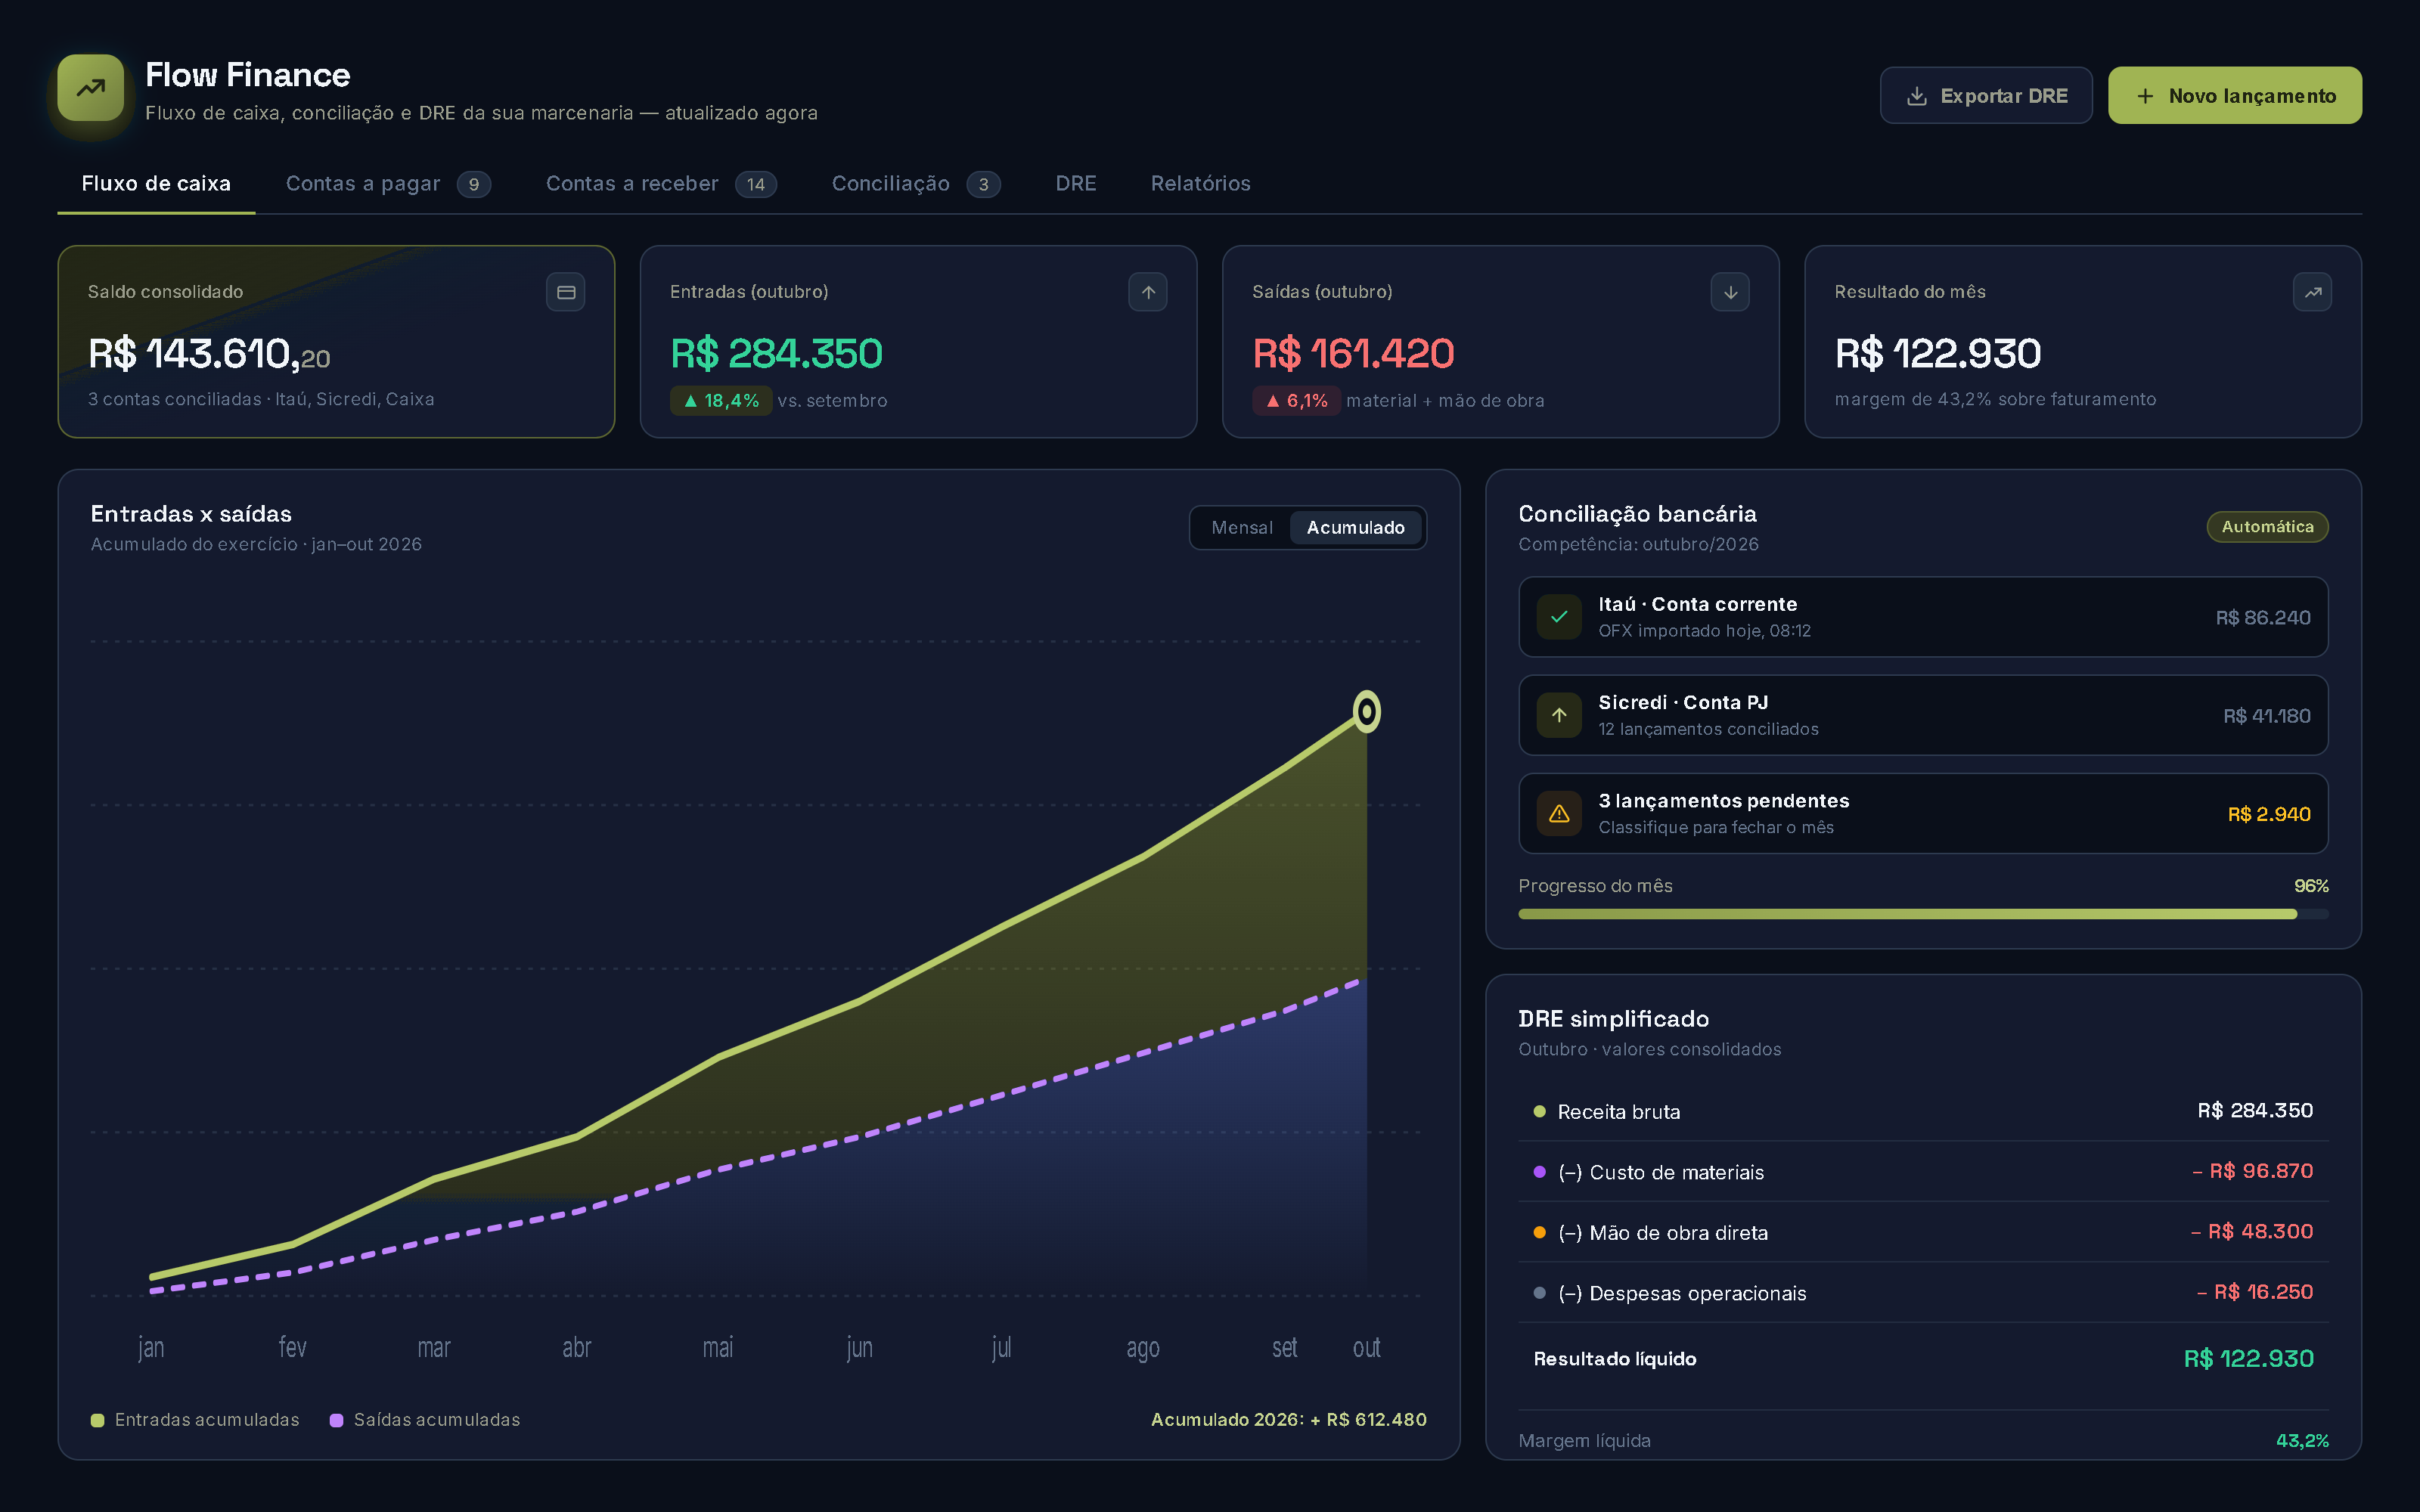
Task: Click the checkmark icon beside Itaú Conta corrente
Action: (1559, 617)
